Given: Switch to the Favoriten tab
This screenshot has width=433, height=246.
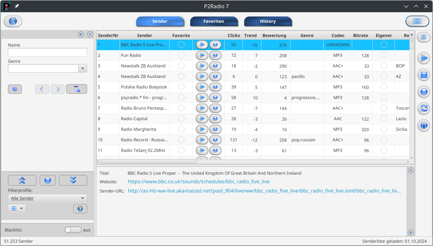Looking at the screenshot, I should (x=214, y=21).
